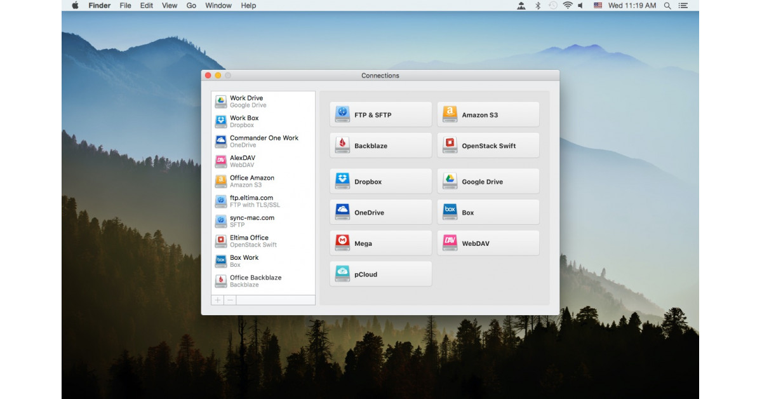
Task: Remove connection with the minus button
Action: 230,300
